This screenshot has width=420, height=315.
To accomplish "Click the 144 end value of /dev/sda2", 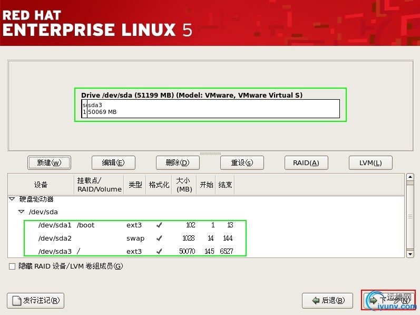I will [x=228, y=238].
